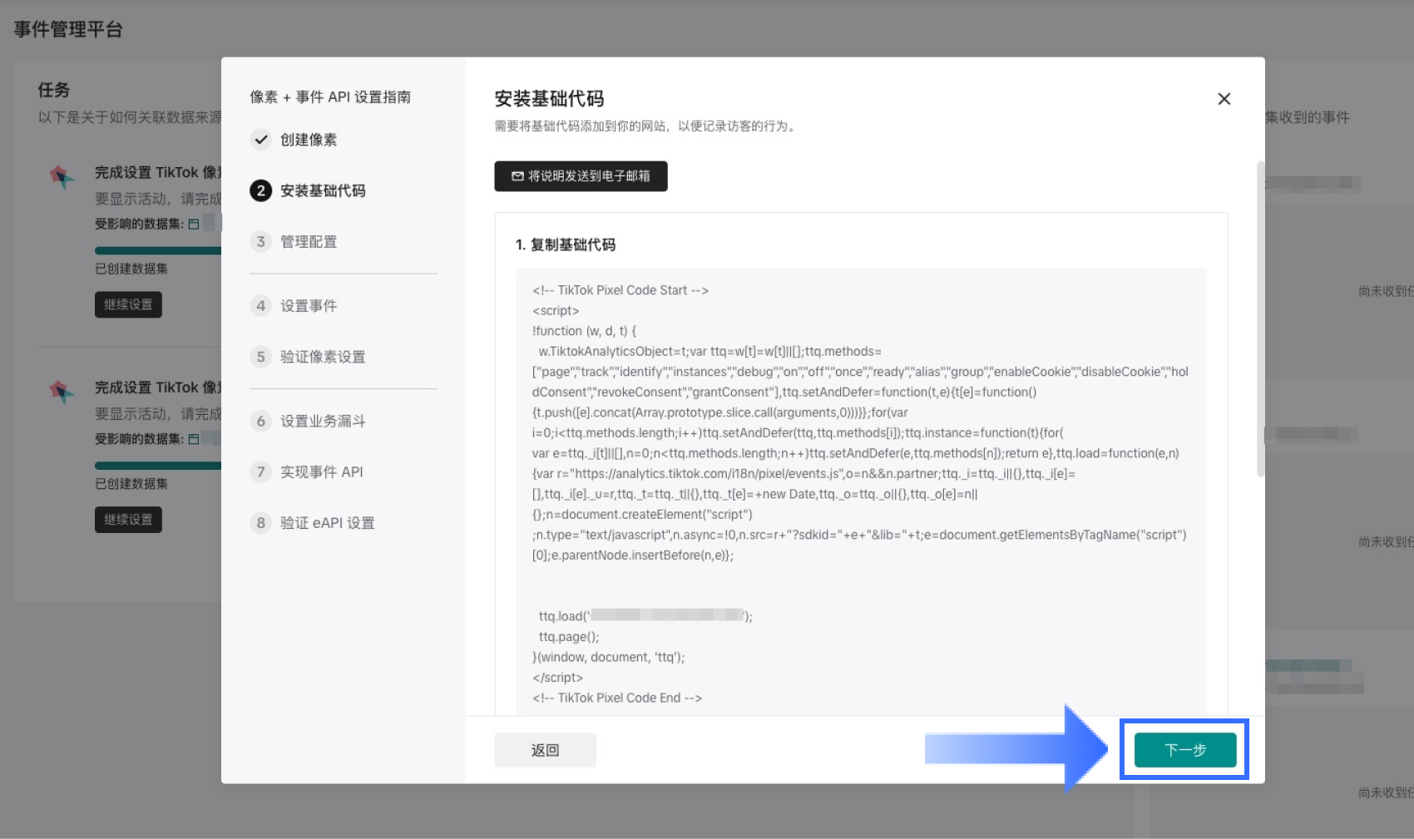Screen dimensions: 1414x839
Task: Click the ttq.page(); code line
Action: 569,637
